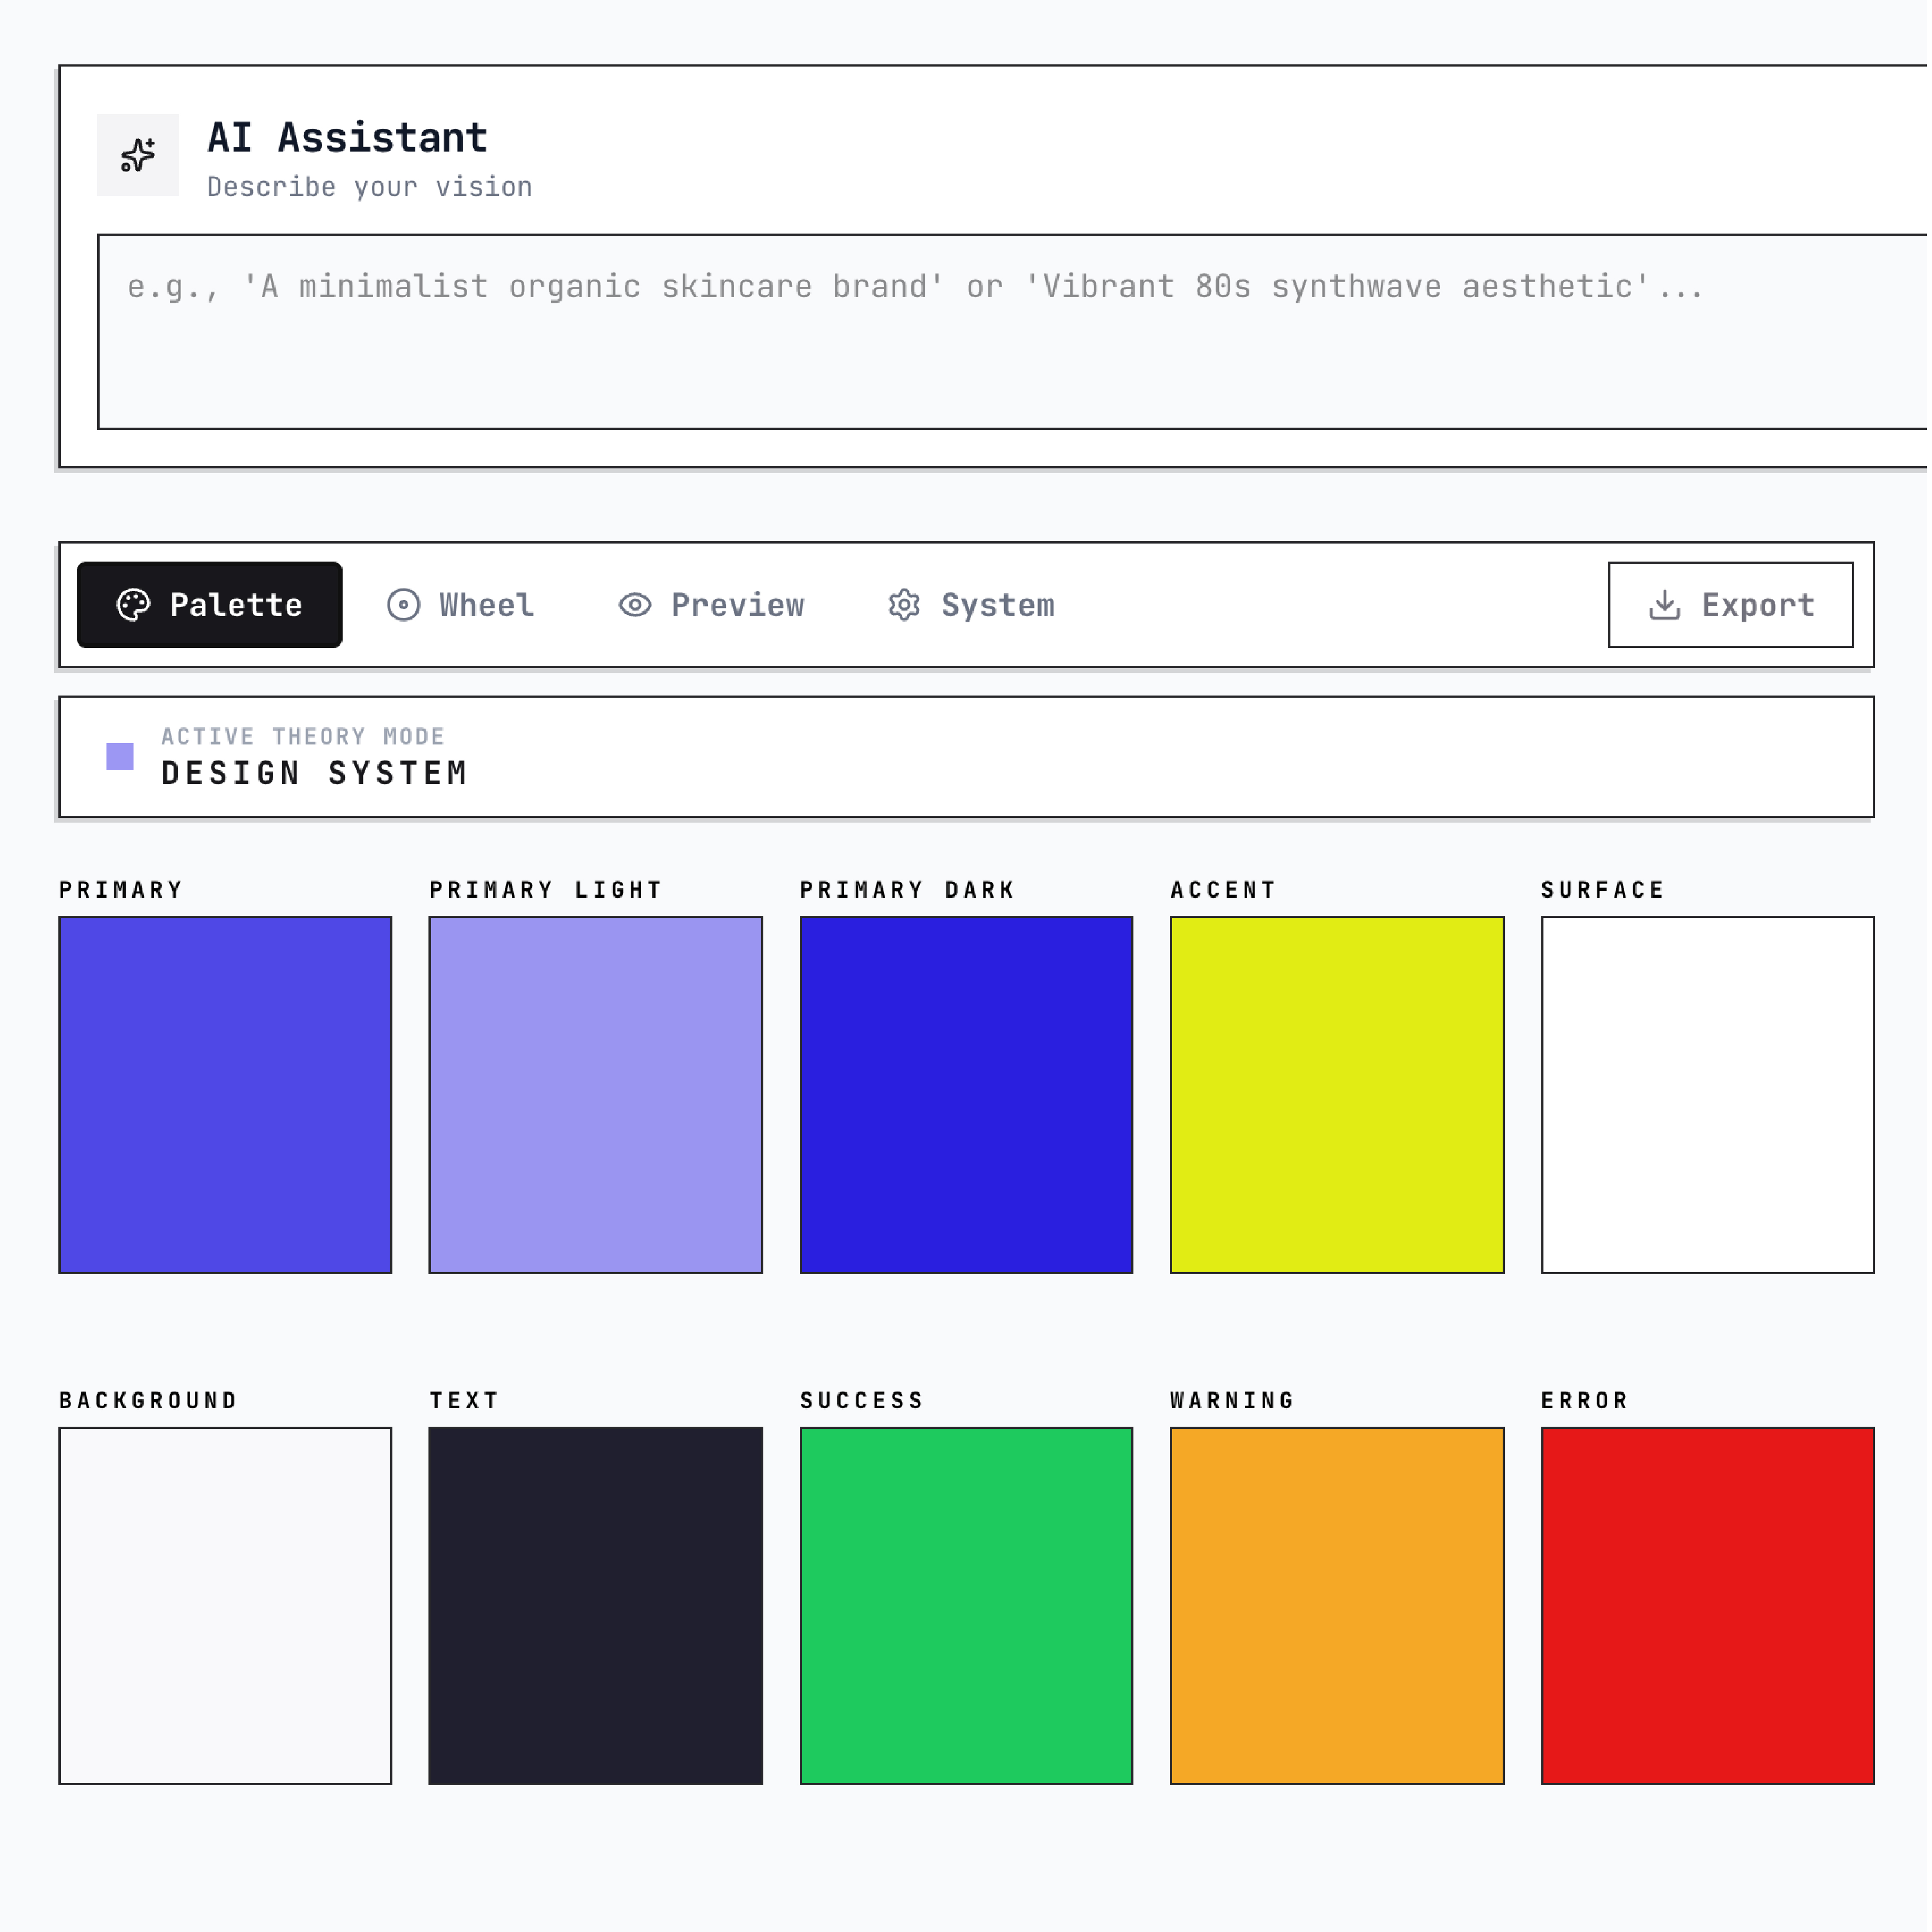Click the green Success swatch
The width and height of the screenshot is (1932, 1932).
966,1606
